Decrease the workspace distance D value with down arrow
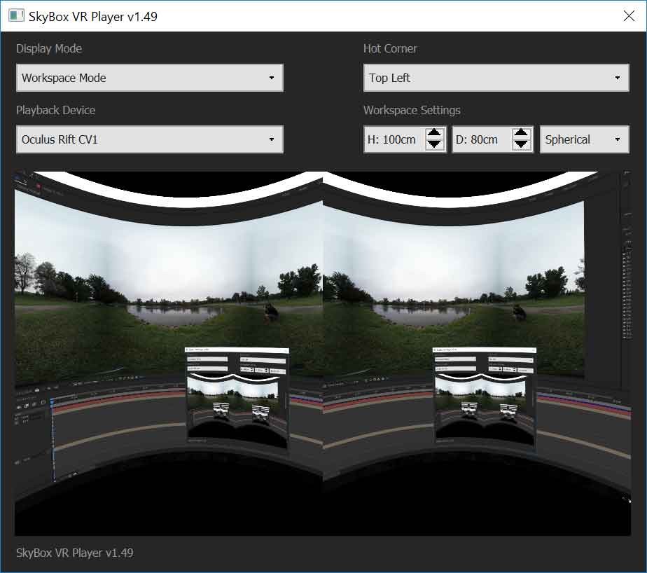Screen dimensions: 647x573 pyautogui.click(x=521, y=144)
